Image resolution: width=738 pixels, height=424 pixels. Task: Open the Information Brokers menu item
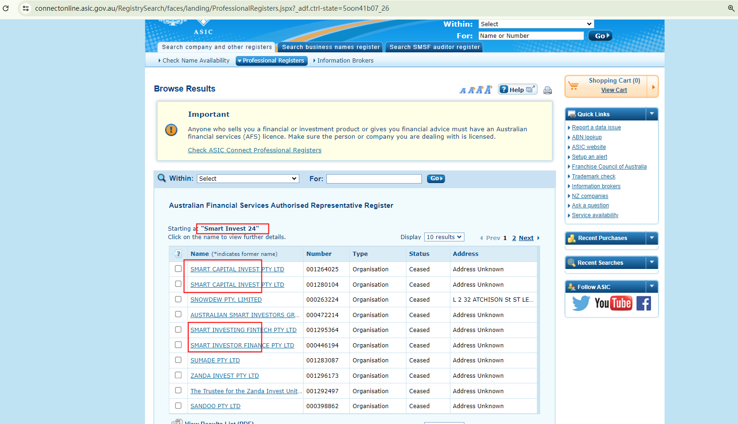coord(345,61)
